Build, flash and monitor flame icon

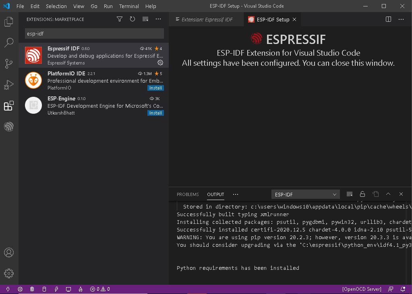click(81, 289)
